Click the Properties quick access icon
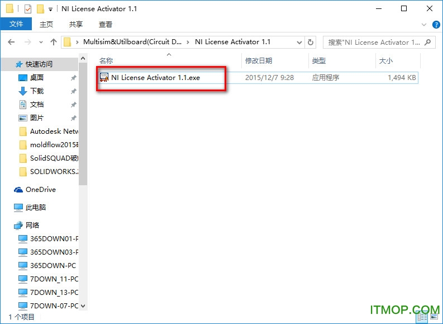This screenshot has height=324, width=443. click(28, 9)
